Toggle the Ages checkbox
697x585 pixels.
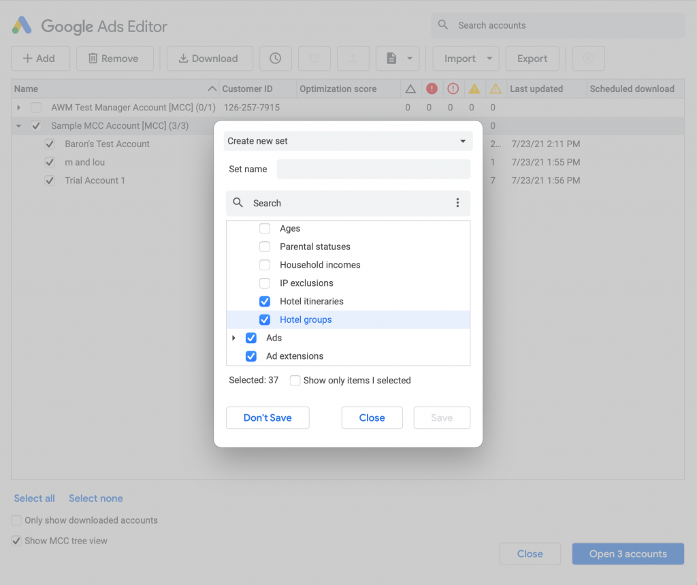tap(265, 228)
